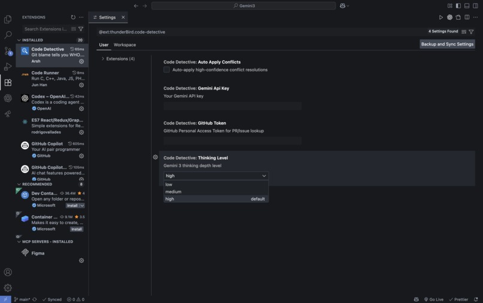483x303 pixels.
Task: Open manage gear for Code Runner
Action: pos(81,85)
